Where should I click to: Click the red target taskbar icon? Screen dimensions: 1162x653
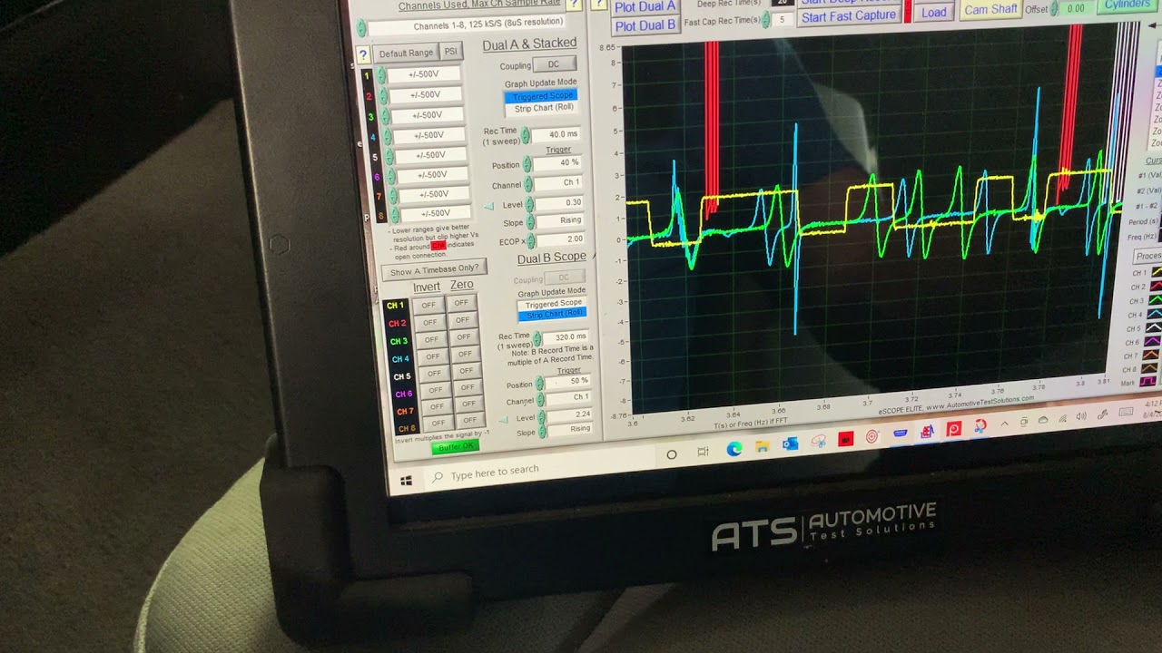tap(872, 436)
